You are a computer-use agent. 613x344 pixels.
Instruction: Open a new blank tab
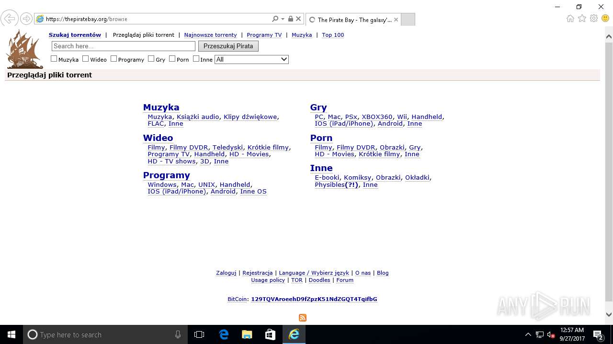click(408, 20)
